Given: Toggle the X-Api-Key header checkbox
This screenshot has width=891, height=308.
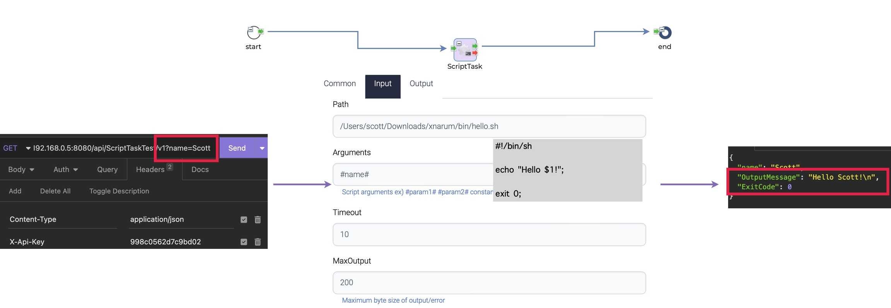Looking at the screenshot, I should point(244,242).
